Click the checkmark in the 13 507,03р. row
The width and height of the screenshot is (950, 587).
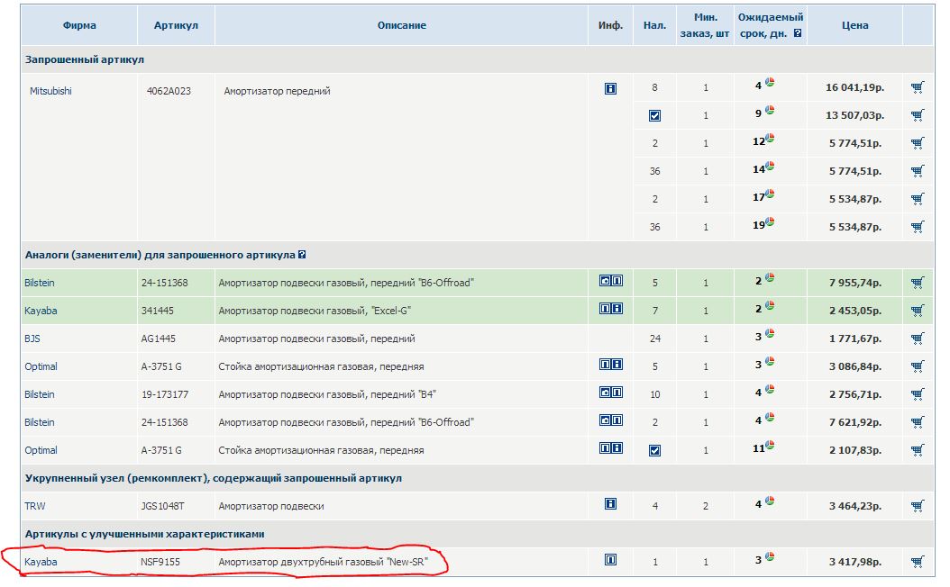[654, 116]
